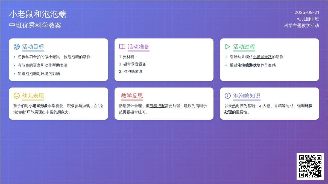Select the 活动准备 card heading
The image size is (328, 184).
(x=139, y=47)
